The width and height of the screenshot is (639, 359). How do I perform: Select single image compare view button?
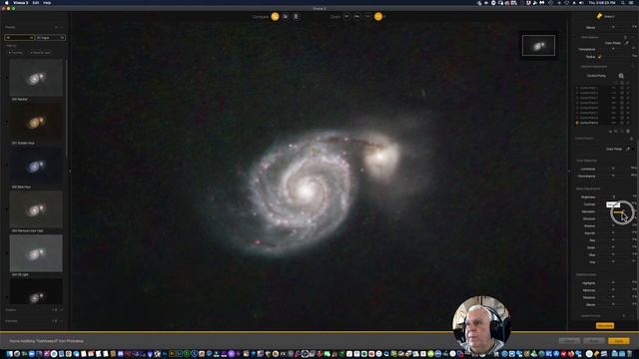(276, 16)
